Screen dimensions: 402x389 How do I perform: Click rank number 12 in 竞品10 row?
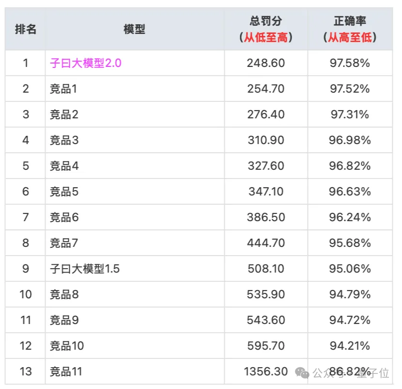pyautogui.click(x=25, y=346)
